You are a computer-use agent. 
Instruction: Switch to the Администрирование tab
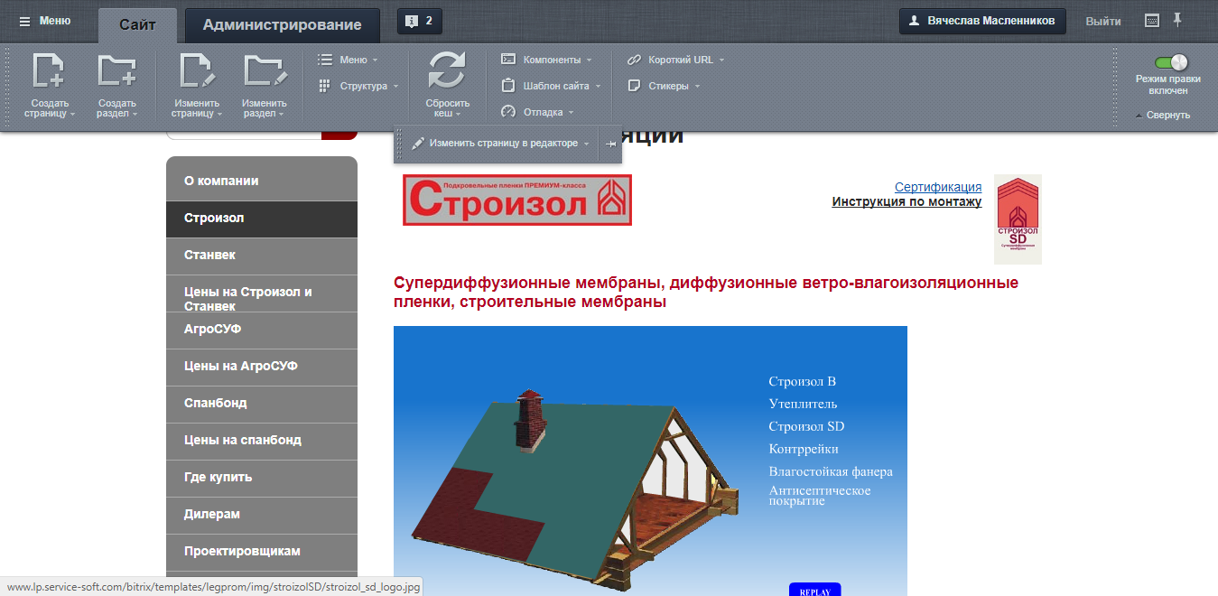(283, 24)
